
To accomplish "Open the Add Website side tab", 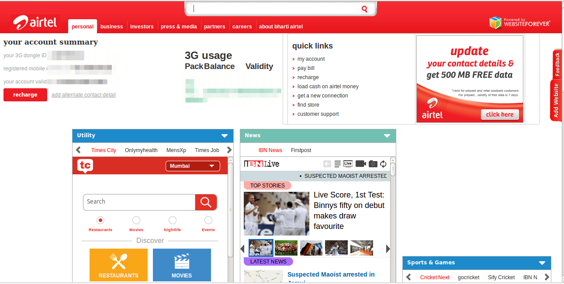I will coord(556,100).
